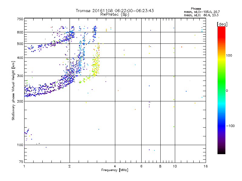Screen dimensions: 242x181
Task: Click the x-axis label "Frequency [MHz]"
Action: [x=115, y=170]
